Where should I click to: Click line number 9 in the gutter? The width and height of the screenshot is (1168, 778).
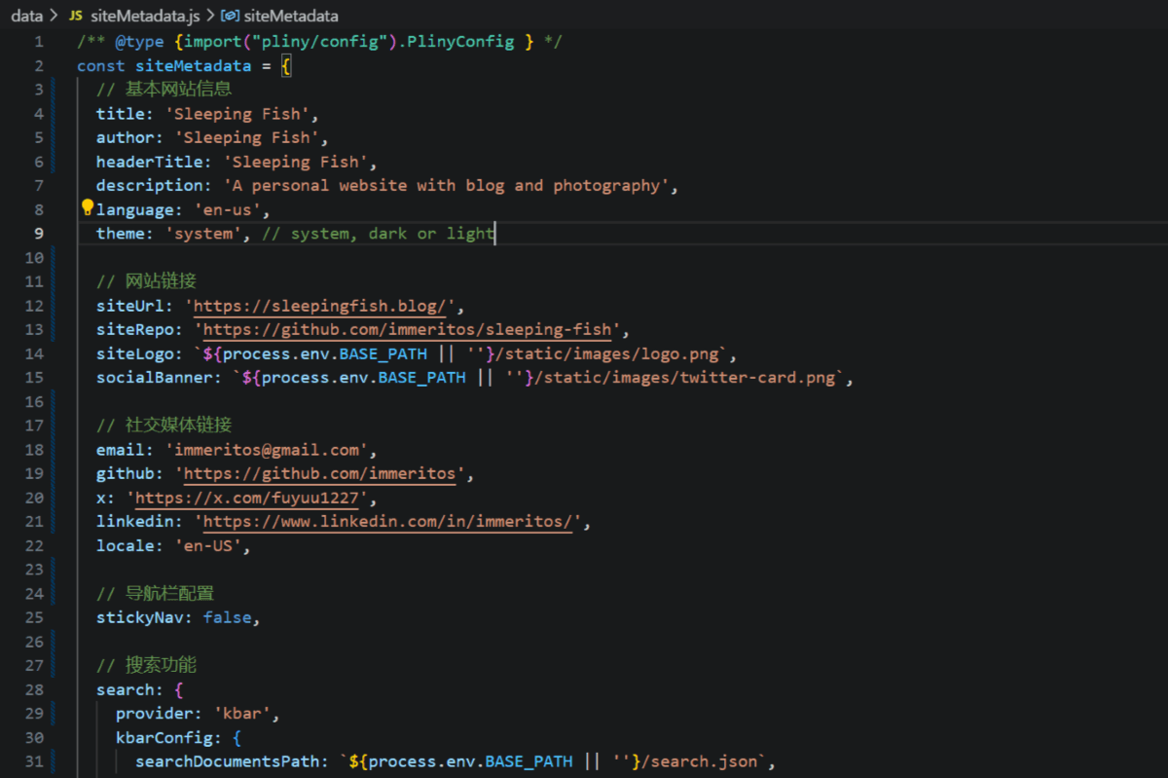pos(38,233)
